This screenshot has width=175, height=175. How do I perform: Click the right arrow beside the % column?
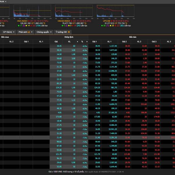87,42
